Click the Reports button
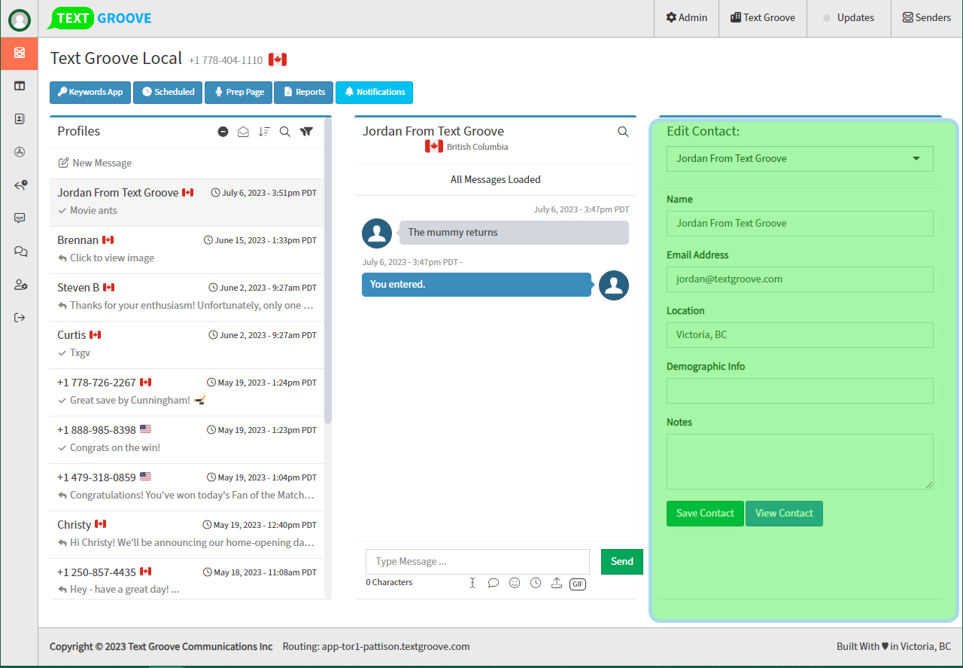This screenshot has height=668, width=963. pyautogui.click(x=304, y=92)
